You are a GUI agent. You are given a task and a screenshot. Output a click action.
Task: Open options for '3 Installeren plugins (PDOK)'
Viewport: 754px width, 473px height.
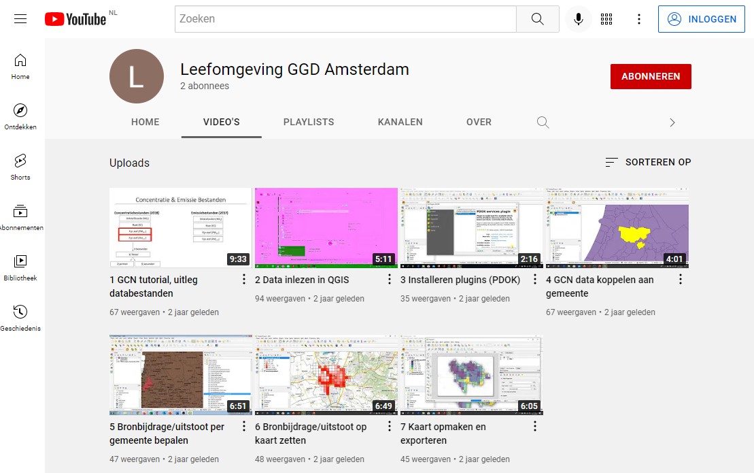(x=534, y=279)
